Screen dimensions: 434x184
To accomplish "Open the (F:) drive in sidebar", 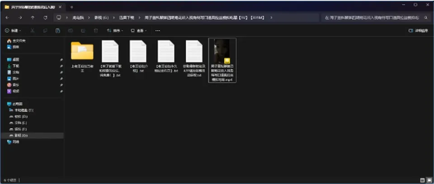I will pyautogui.click(x=19, y=129).
